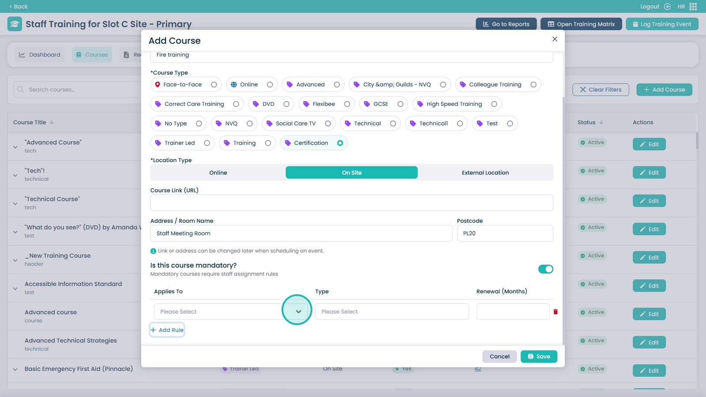The height and width of the screenshot is (397, 706).
Task: Click the tag icon on Colleague Training
Action: click(462, 85)
